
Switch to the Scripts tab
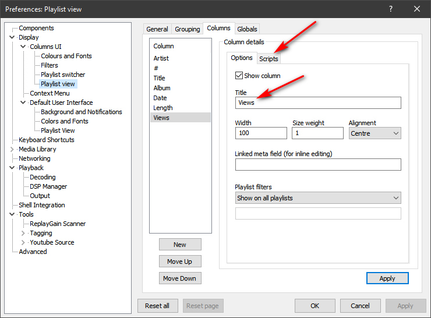(x=269, y=59)
